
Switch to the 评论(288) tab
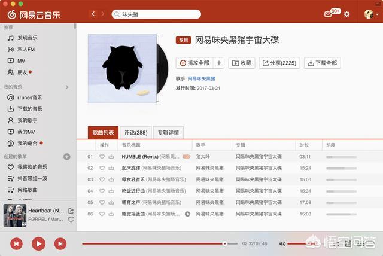tap(136, 132)
